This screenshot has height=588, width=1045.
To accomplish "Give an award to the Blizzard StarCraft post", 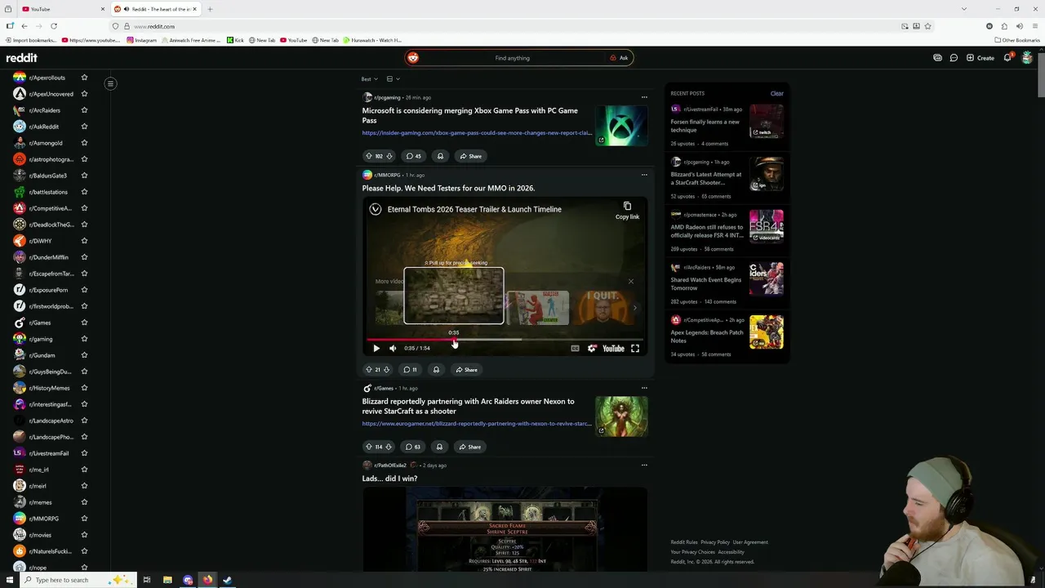I will [439, 447].
